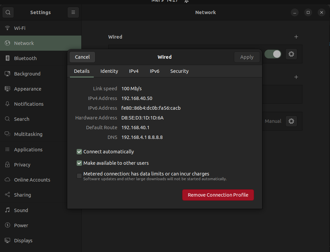Select Displays in the sidebar

[x=23, y=241]
